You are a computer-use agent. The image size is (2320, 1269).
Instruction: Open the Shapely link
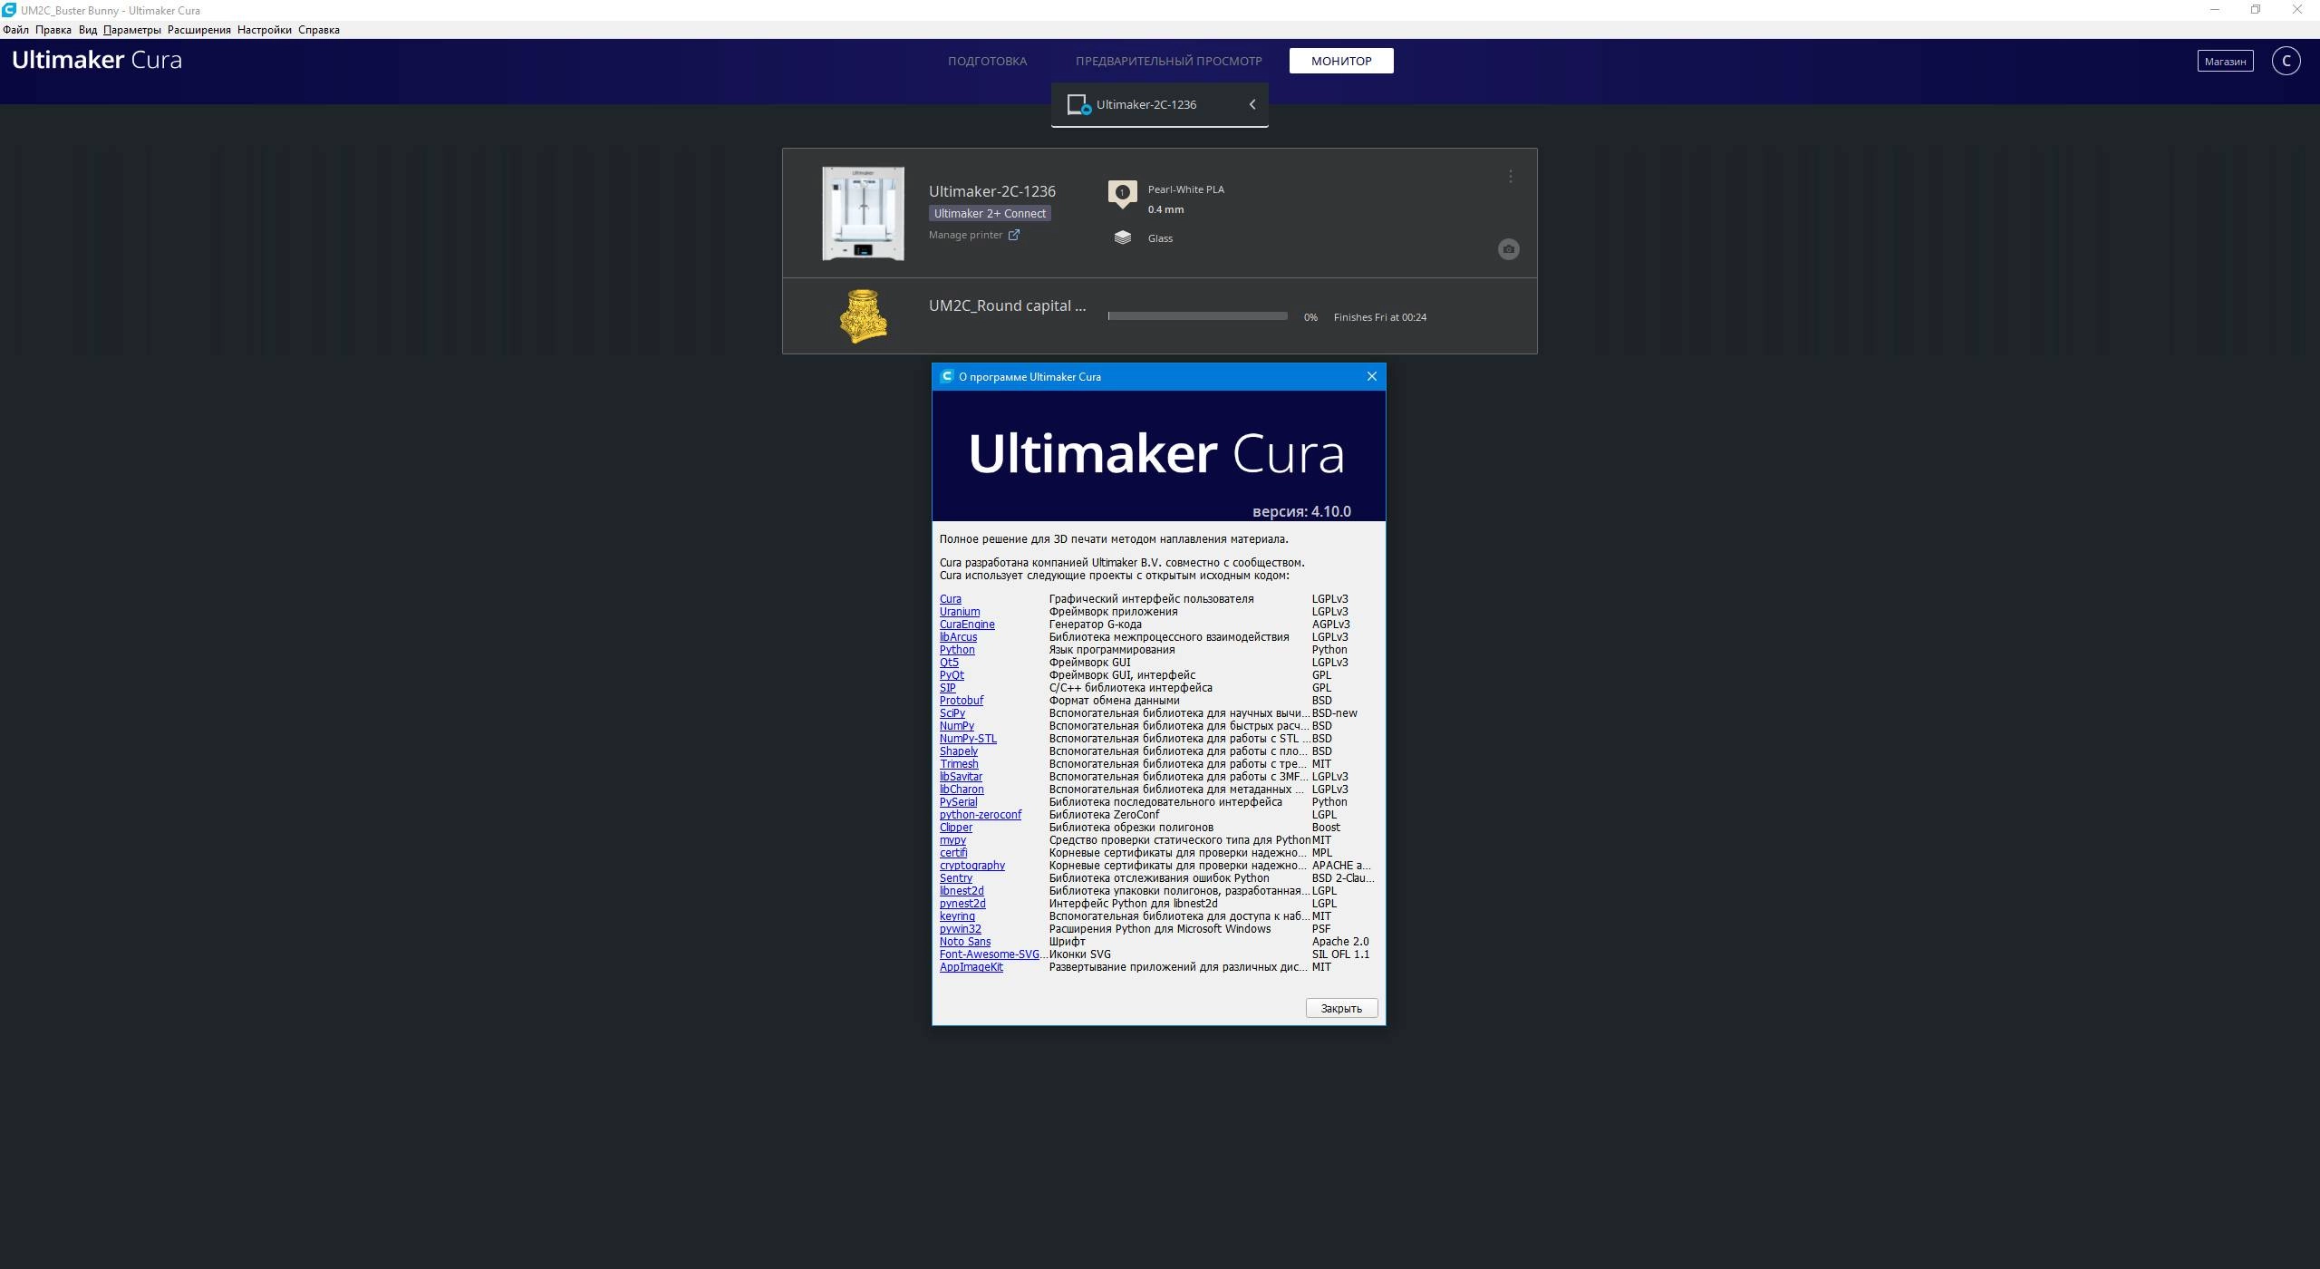958,751
